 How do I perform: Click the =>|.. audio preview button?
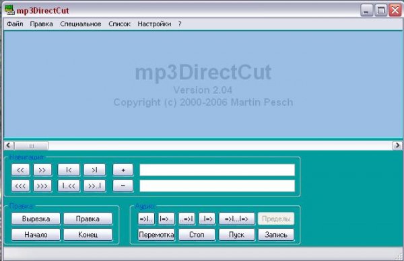pos(146,219)
